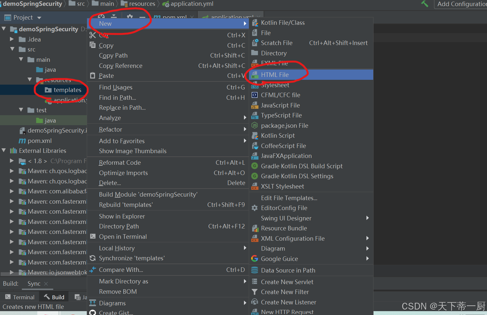Select Open in Terminal entry
The width and height of the screenshot is (487, 315).
[x=168, y=236]
